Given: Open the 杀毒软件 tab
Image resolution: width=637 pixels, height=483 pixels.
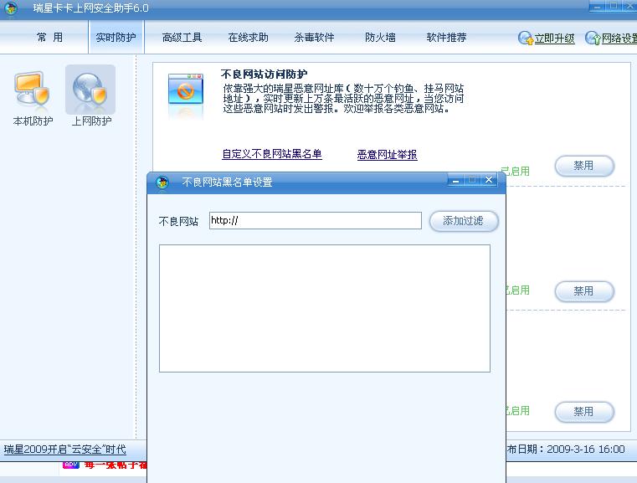Looking at the screenshot, I should coord(314,38).
